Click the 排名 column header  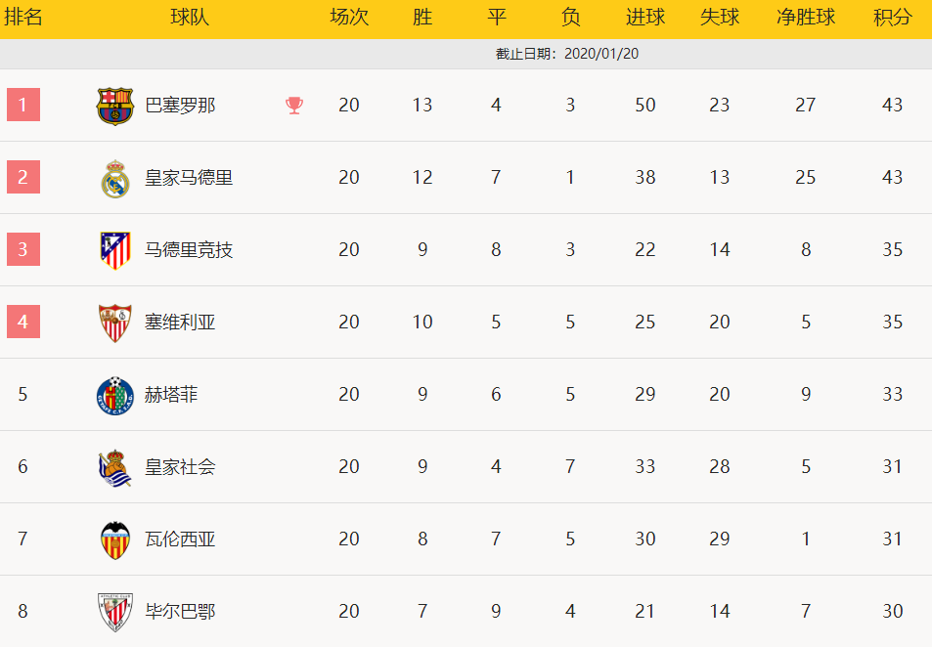point(22,18)
